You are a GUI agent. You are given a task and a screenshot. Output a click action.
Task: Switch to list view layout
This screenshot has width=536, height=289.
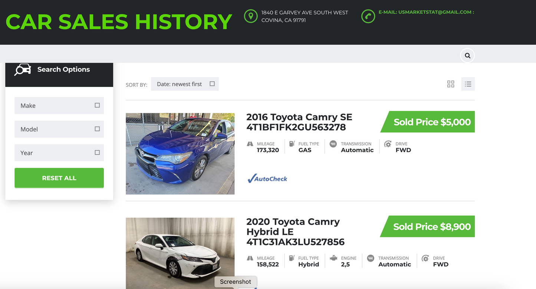468,84
